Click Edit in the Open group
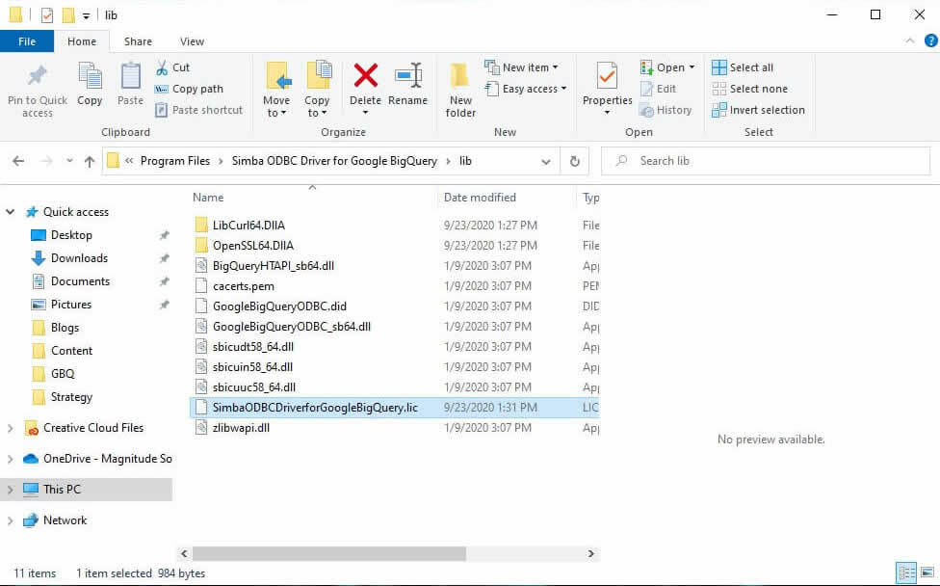Viewport: 940px width, 586px height. [x=658, y=89]
